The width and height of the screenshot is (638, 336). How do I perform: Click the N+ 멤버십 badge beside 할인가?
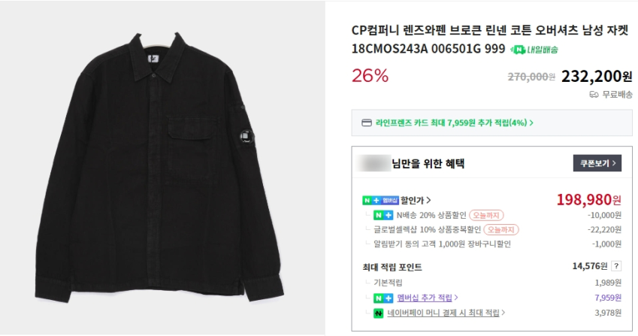(380, 201)
